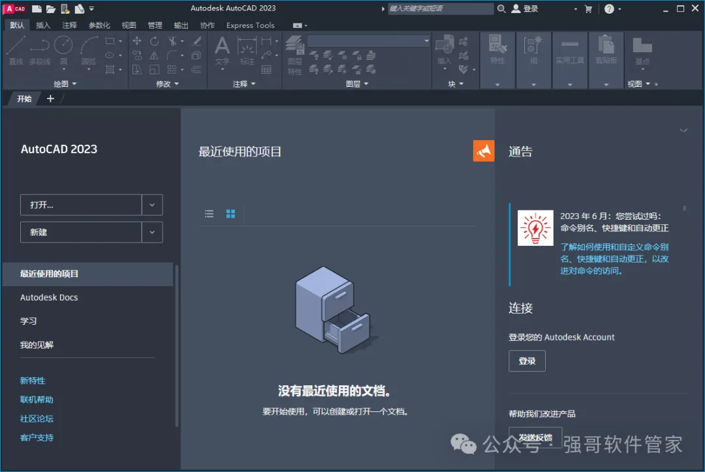Expand the Annotation (注释) panel
705x472 pixels.
tap(244, 84)
